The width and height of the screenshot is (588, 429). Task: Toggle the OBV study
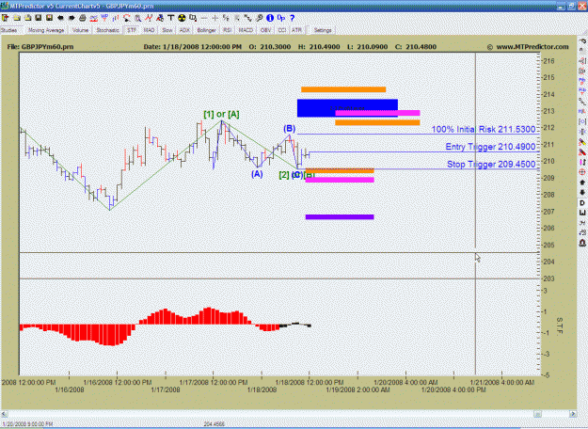pos(265,30)
